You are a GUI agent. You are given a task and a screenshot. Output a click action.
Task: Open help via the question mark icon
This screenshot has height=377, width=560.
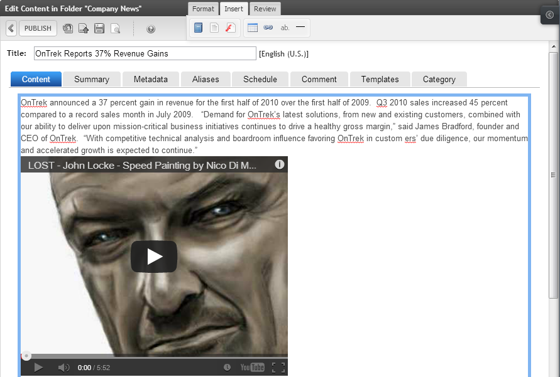(151, 29)
